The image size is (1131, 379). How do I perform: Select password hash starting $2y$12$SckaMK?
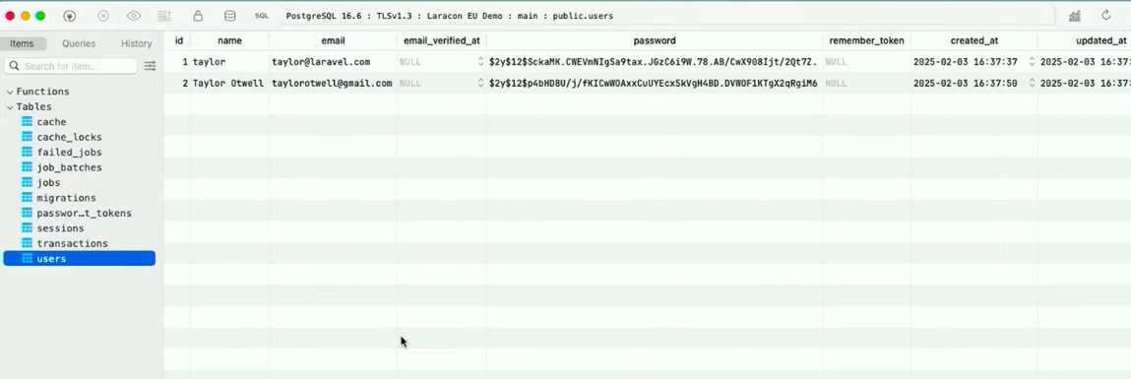tap(655, 62)
